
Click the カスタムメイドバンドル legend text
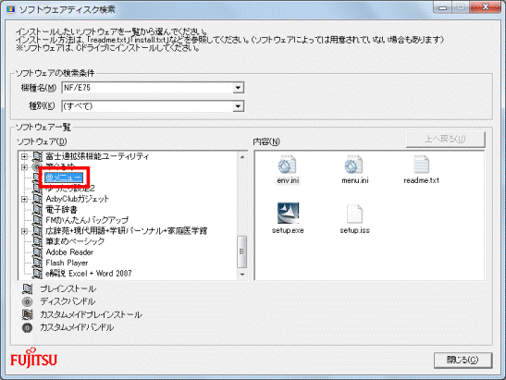(x=77, y=327)
